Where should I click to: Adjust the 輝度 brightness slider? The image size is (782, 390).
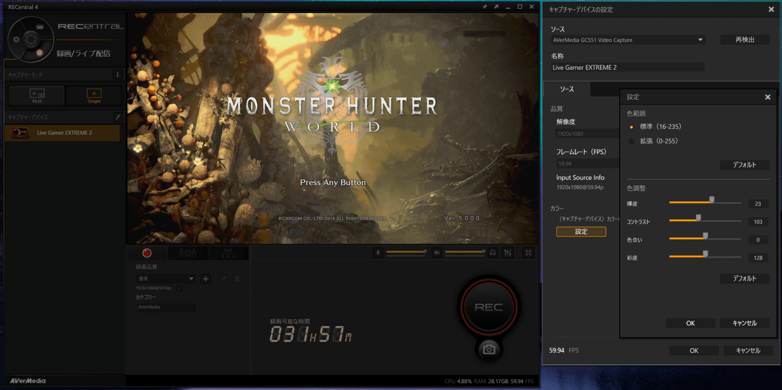pos(705,202)
